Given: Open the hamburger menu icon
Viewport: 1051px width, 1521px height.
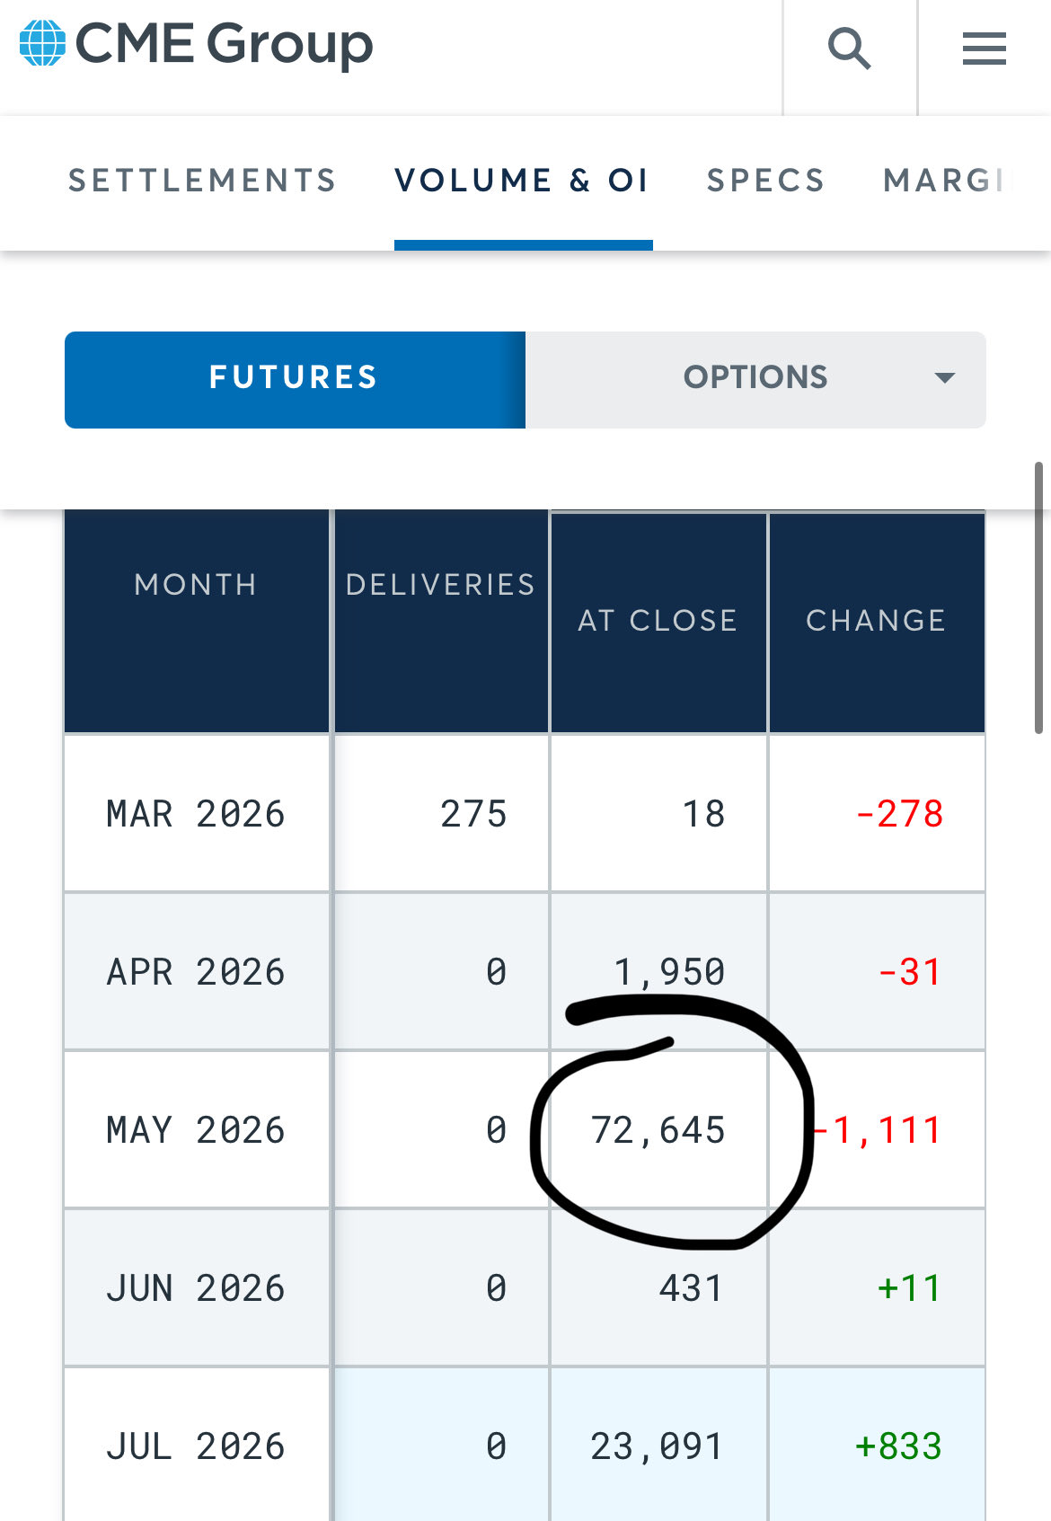Looking at the screenshot, I should point(984,49).
